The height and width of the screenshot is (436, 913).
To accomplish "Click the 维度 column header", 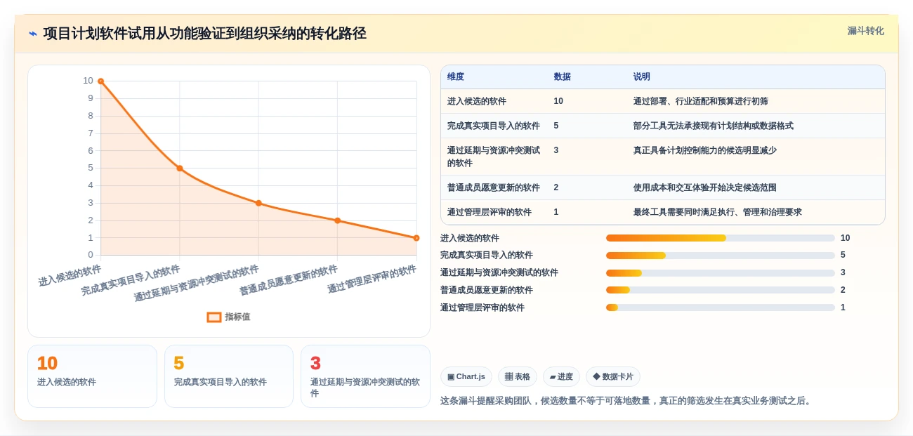I will coord(456,77).
